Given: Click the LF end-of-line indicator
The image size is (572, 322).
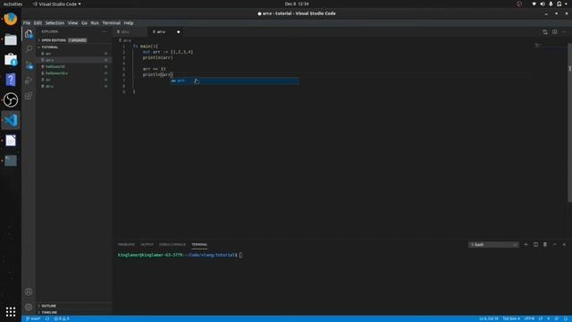Looking at the screenshot, I should [541, 318].
